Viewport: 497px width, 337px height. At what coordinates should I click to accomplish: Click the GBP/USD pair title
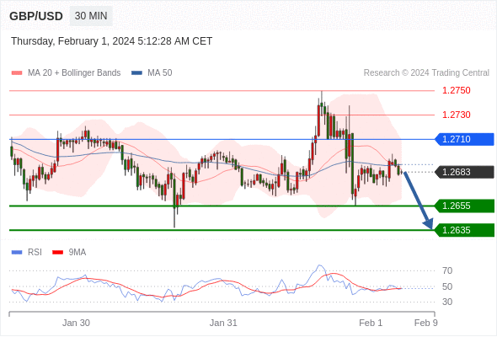[x=36, y=16]
